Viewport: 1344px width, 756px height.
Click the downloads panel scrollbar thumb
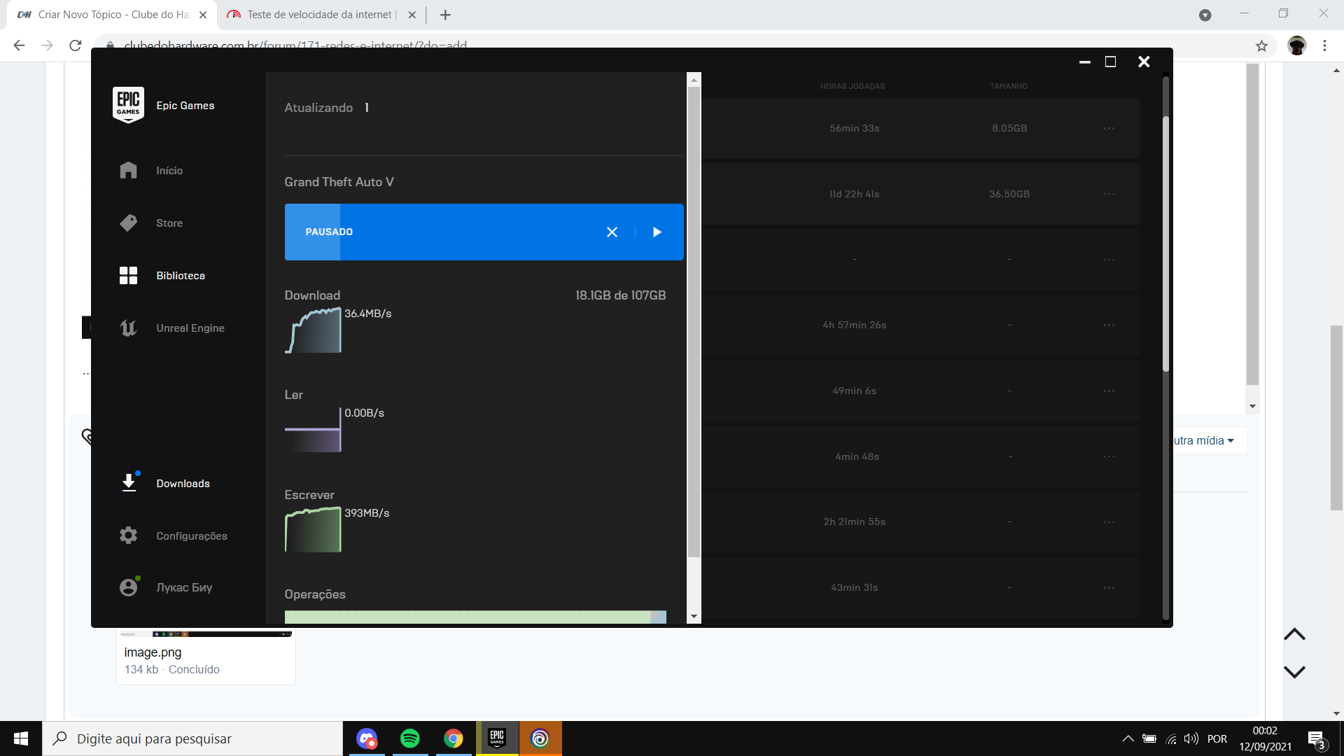694,322
